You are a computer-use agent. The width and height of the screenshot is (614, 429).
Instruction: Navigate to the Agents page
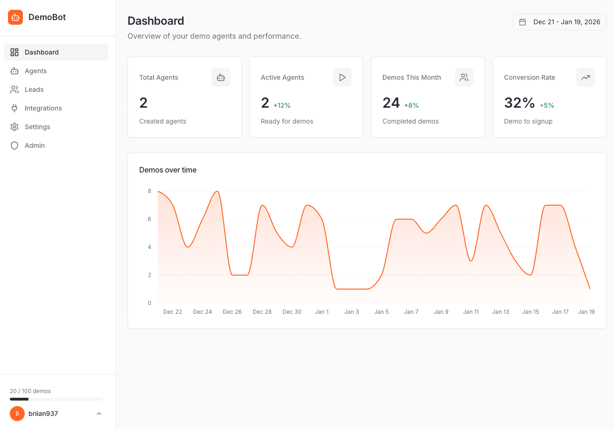[x=35, y=70]
